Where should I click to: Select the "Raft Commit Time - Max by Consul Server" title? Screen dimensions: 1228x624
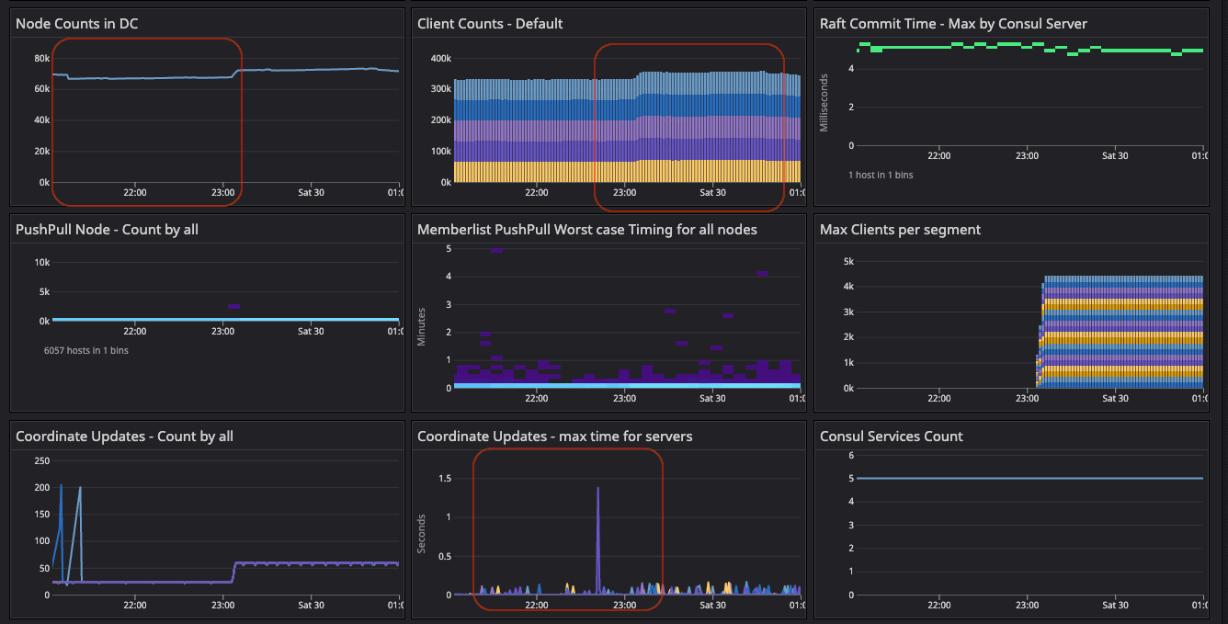pos(953,23)
